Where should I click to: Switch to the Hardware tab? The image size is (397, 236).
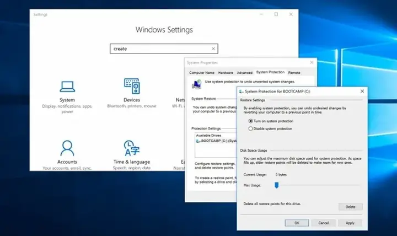(x=226, y=73)
